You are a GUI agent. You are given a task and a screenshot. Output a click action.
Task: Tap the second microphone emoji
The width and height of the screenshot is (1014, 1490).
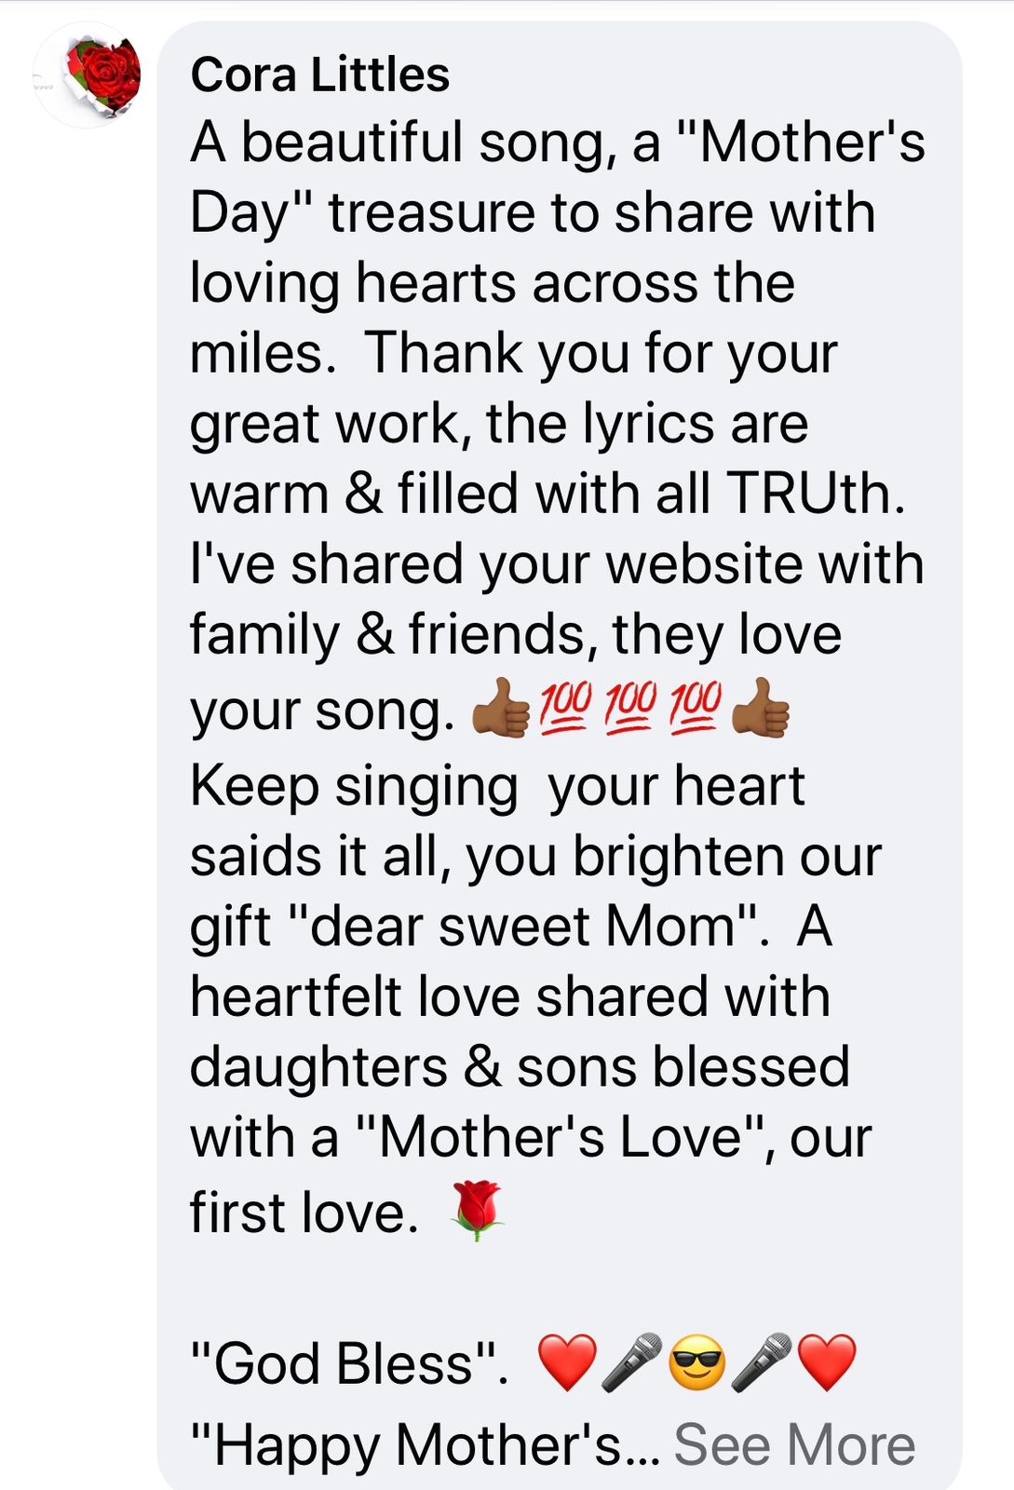tap(762, 1362)
